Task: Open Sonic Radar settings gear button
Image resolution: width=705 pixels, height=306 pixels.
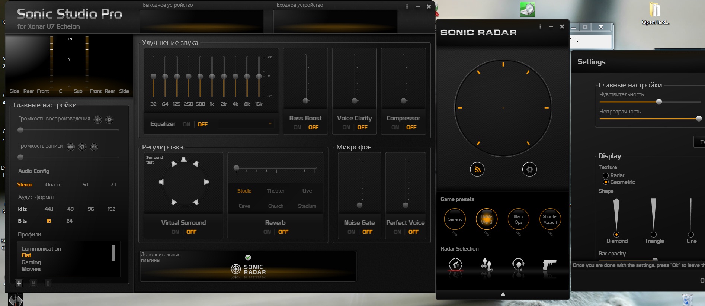Action: click(x=529, y=170)
